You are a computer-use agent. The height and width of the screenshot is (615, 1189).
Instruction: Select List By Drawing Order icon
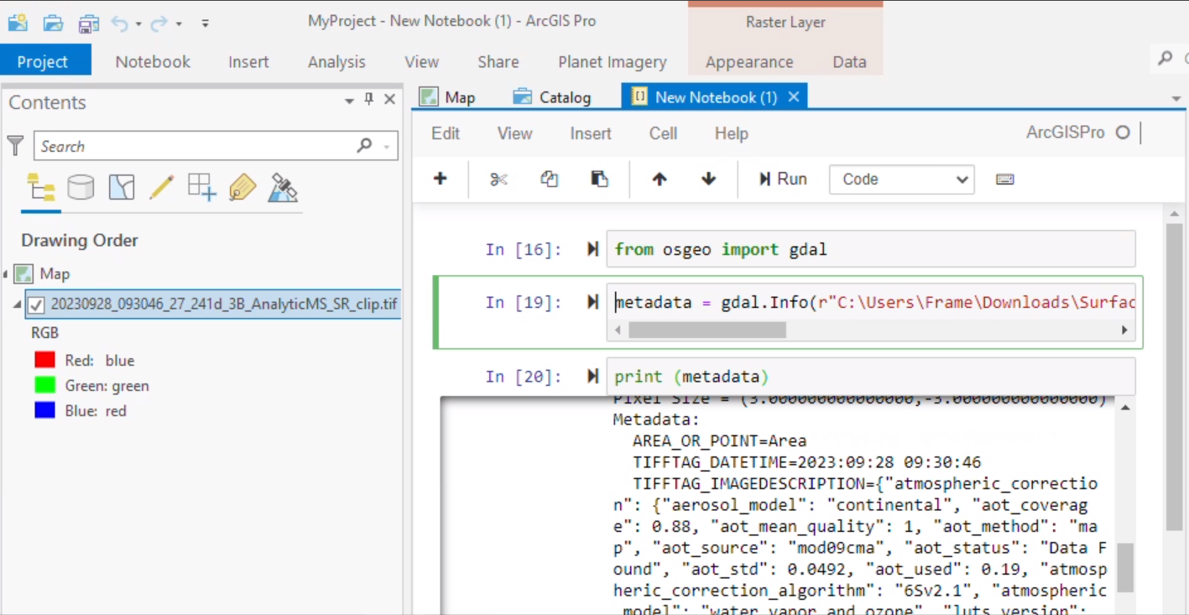[40, 186]
